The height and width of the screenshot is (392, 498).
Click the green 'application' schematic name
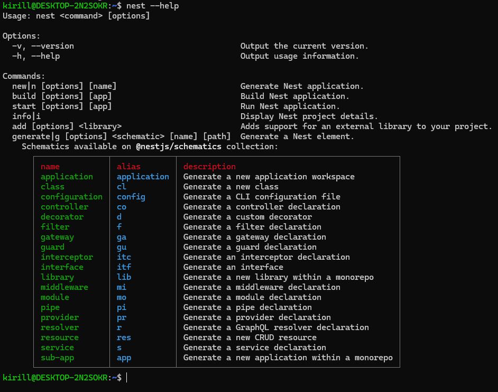tap(67, 177)
